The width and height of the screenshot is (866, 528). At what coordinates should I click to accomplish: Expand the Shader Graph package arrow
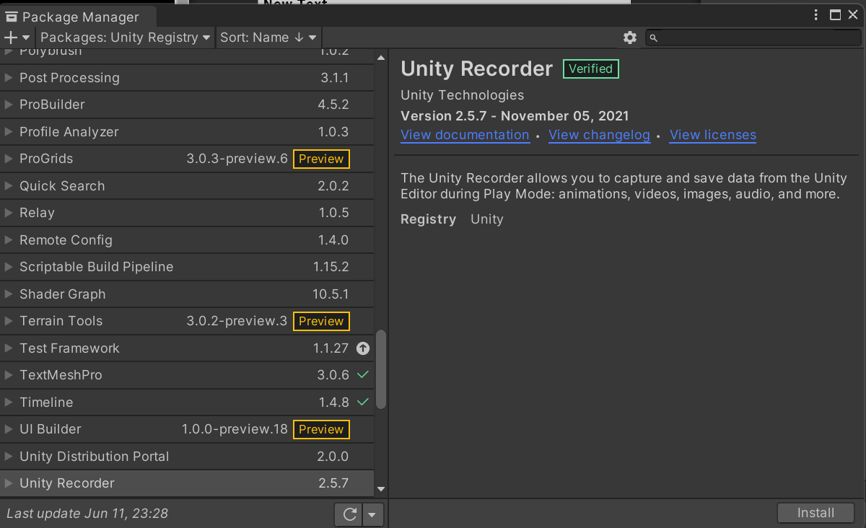point(9,294)
